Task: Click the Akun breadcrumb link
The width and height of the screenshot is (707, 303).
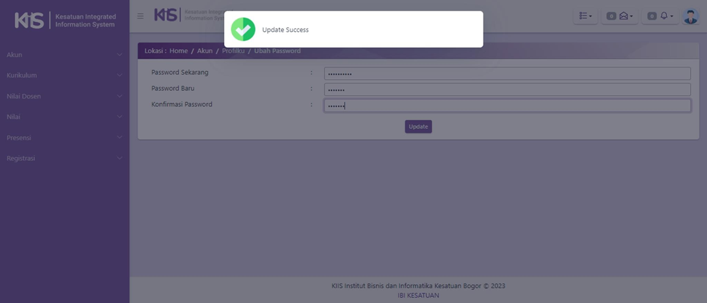Action: [x=205, y=51]
